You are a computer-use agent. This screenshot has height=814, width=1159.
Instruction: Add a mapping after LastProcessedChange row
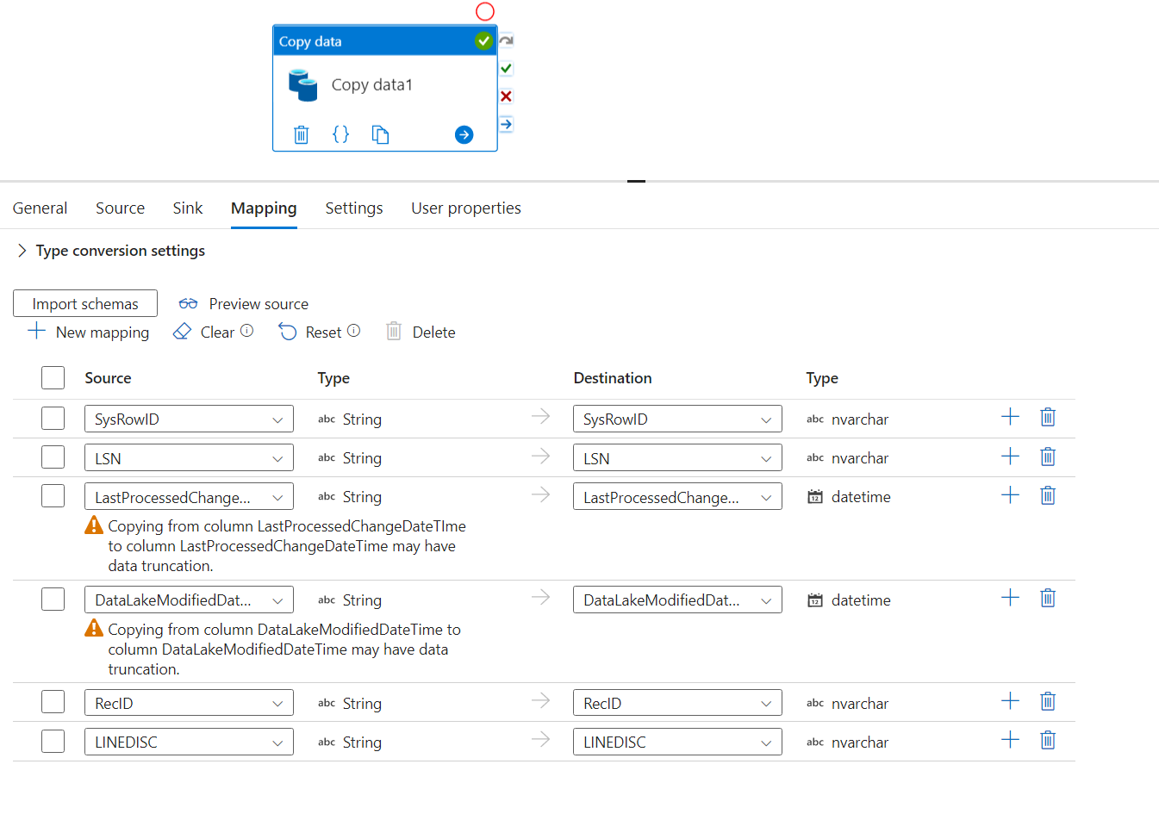click(x=1010, y=495)
